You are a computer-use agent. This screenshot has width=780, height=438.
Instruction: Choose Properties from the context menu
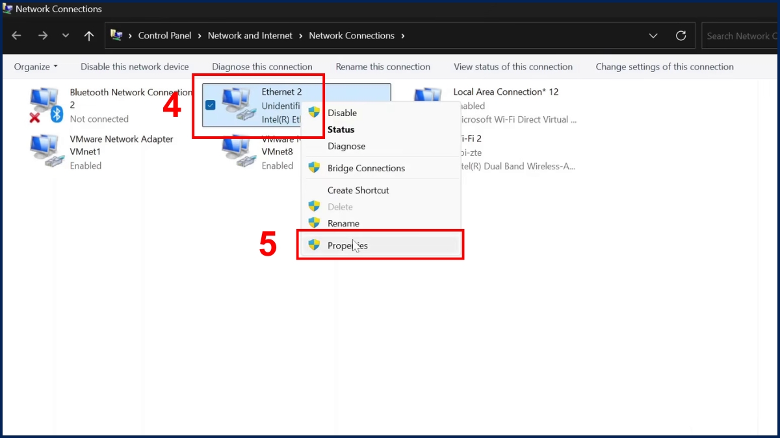tap(347, 245)
